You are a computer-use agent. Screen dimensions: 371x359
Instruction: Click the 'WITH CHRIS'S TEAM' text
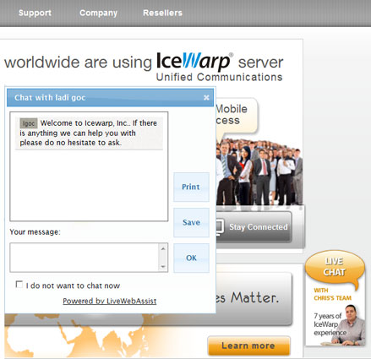point(332,294)
